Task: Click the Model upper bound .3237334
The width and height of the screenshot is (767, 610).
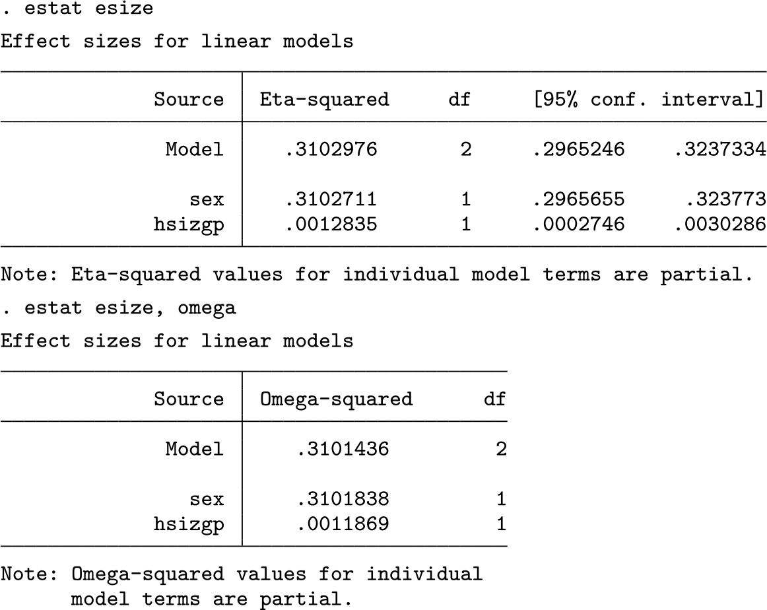Action: 719,150
